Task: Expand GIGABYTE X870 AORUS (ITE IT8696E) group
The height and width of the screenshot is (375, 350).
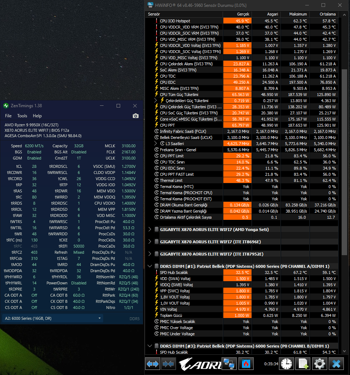Action: [150, 241]
